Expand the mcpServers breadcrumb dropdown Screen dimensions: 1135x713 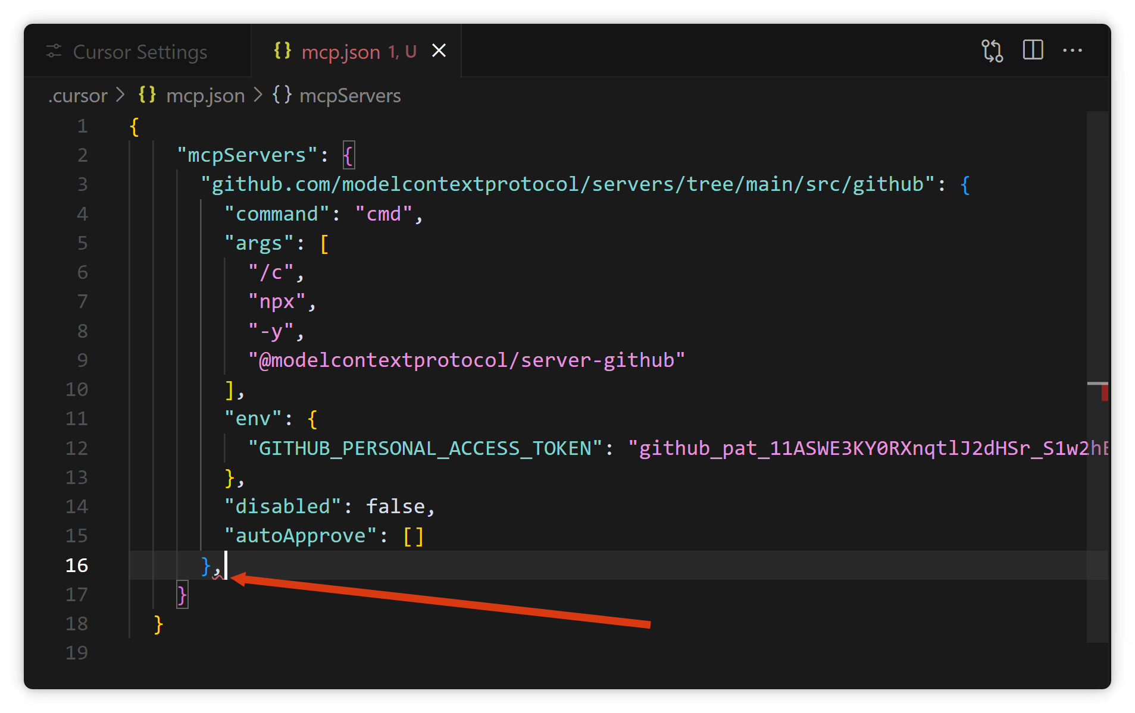pos(350,95)
